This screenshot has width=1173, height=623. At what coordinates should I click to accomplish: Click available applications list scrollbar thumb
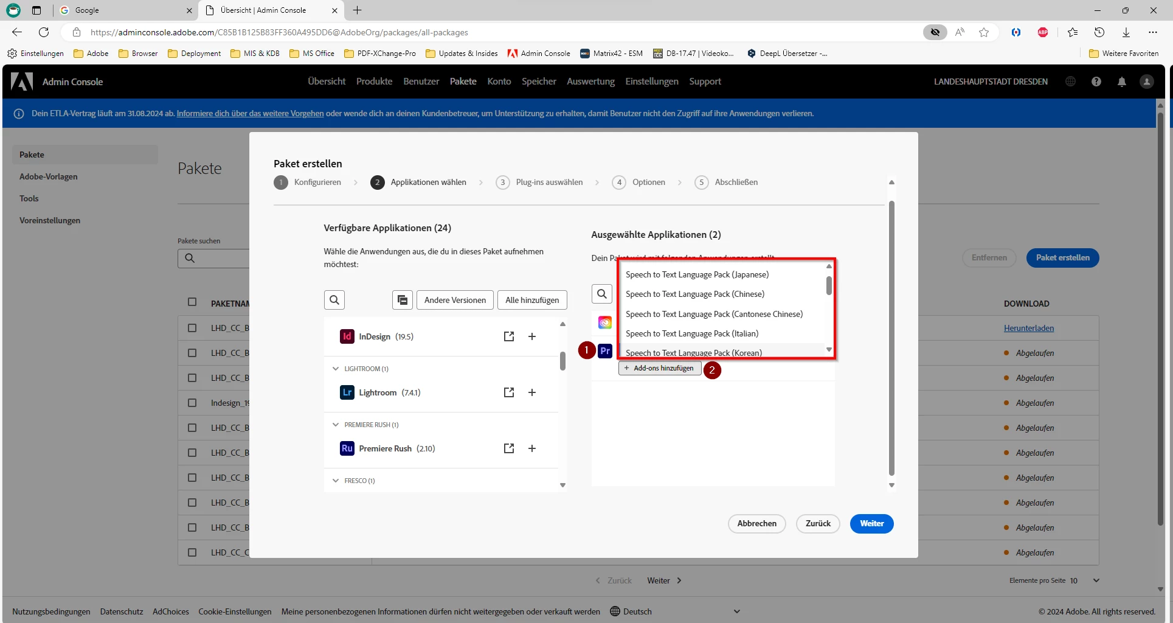point(562,361)
